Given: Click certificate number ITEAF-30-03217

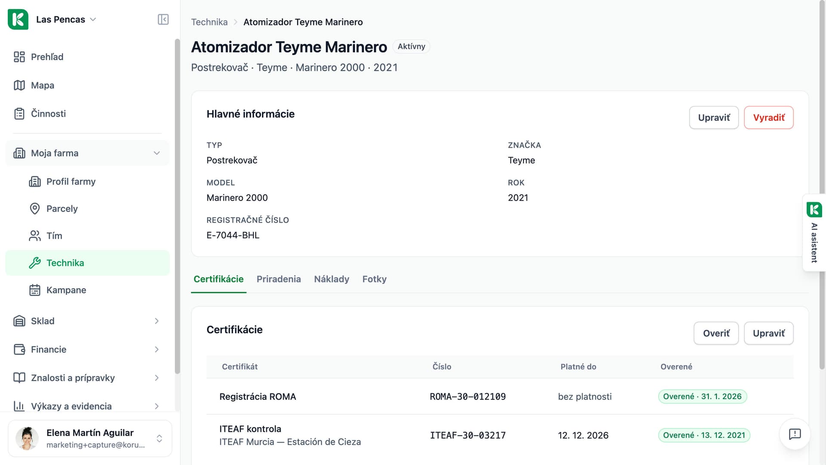Looking at the screenshot, I should (468, 435).
